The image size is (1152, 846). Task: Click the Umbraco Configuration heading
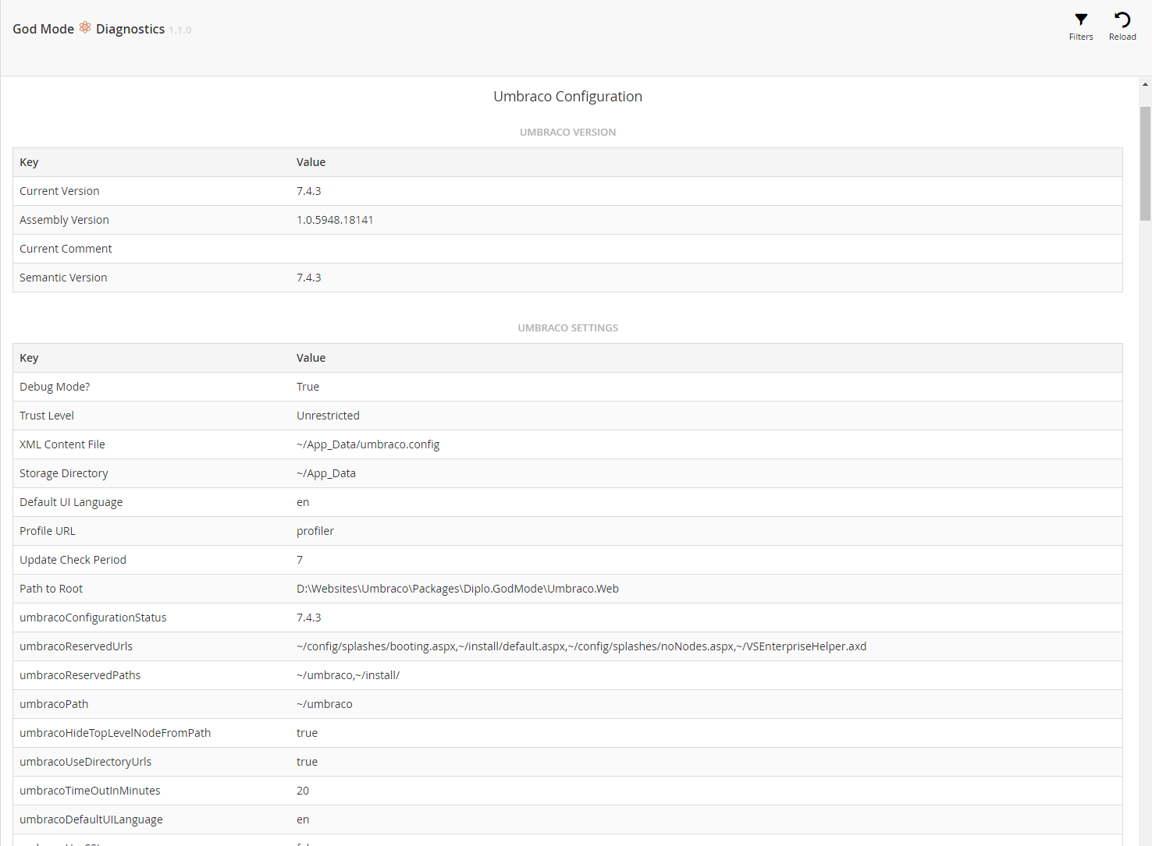[x=567, y=96]
